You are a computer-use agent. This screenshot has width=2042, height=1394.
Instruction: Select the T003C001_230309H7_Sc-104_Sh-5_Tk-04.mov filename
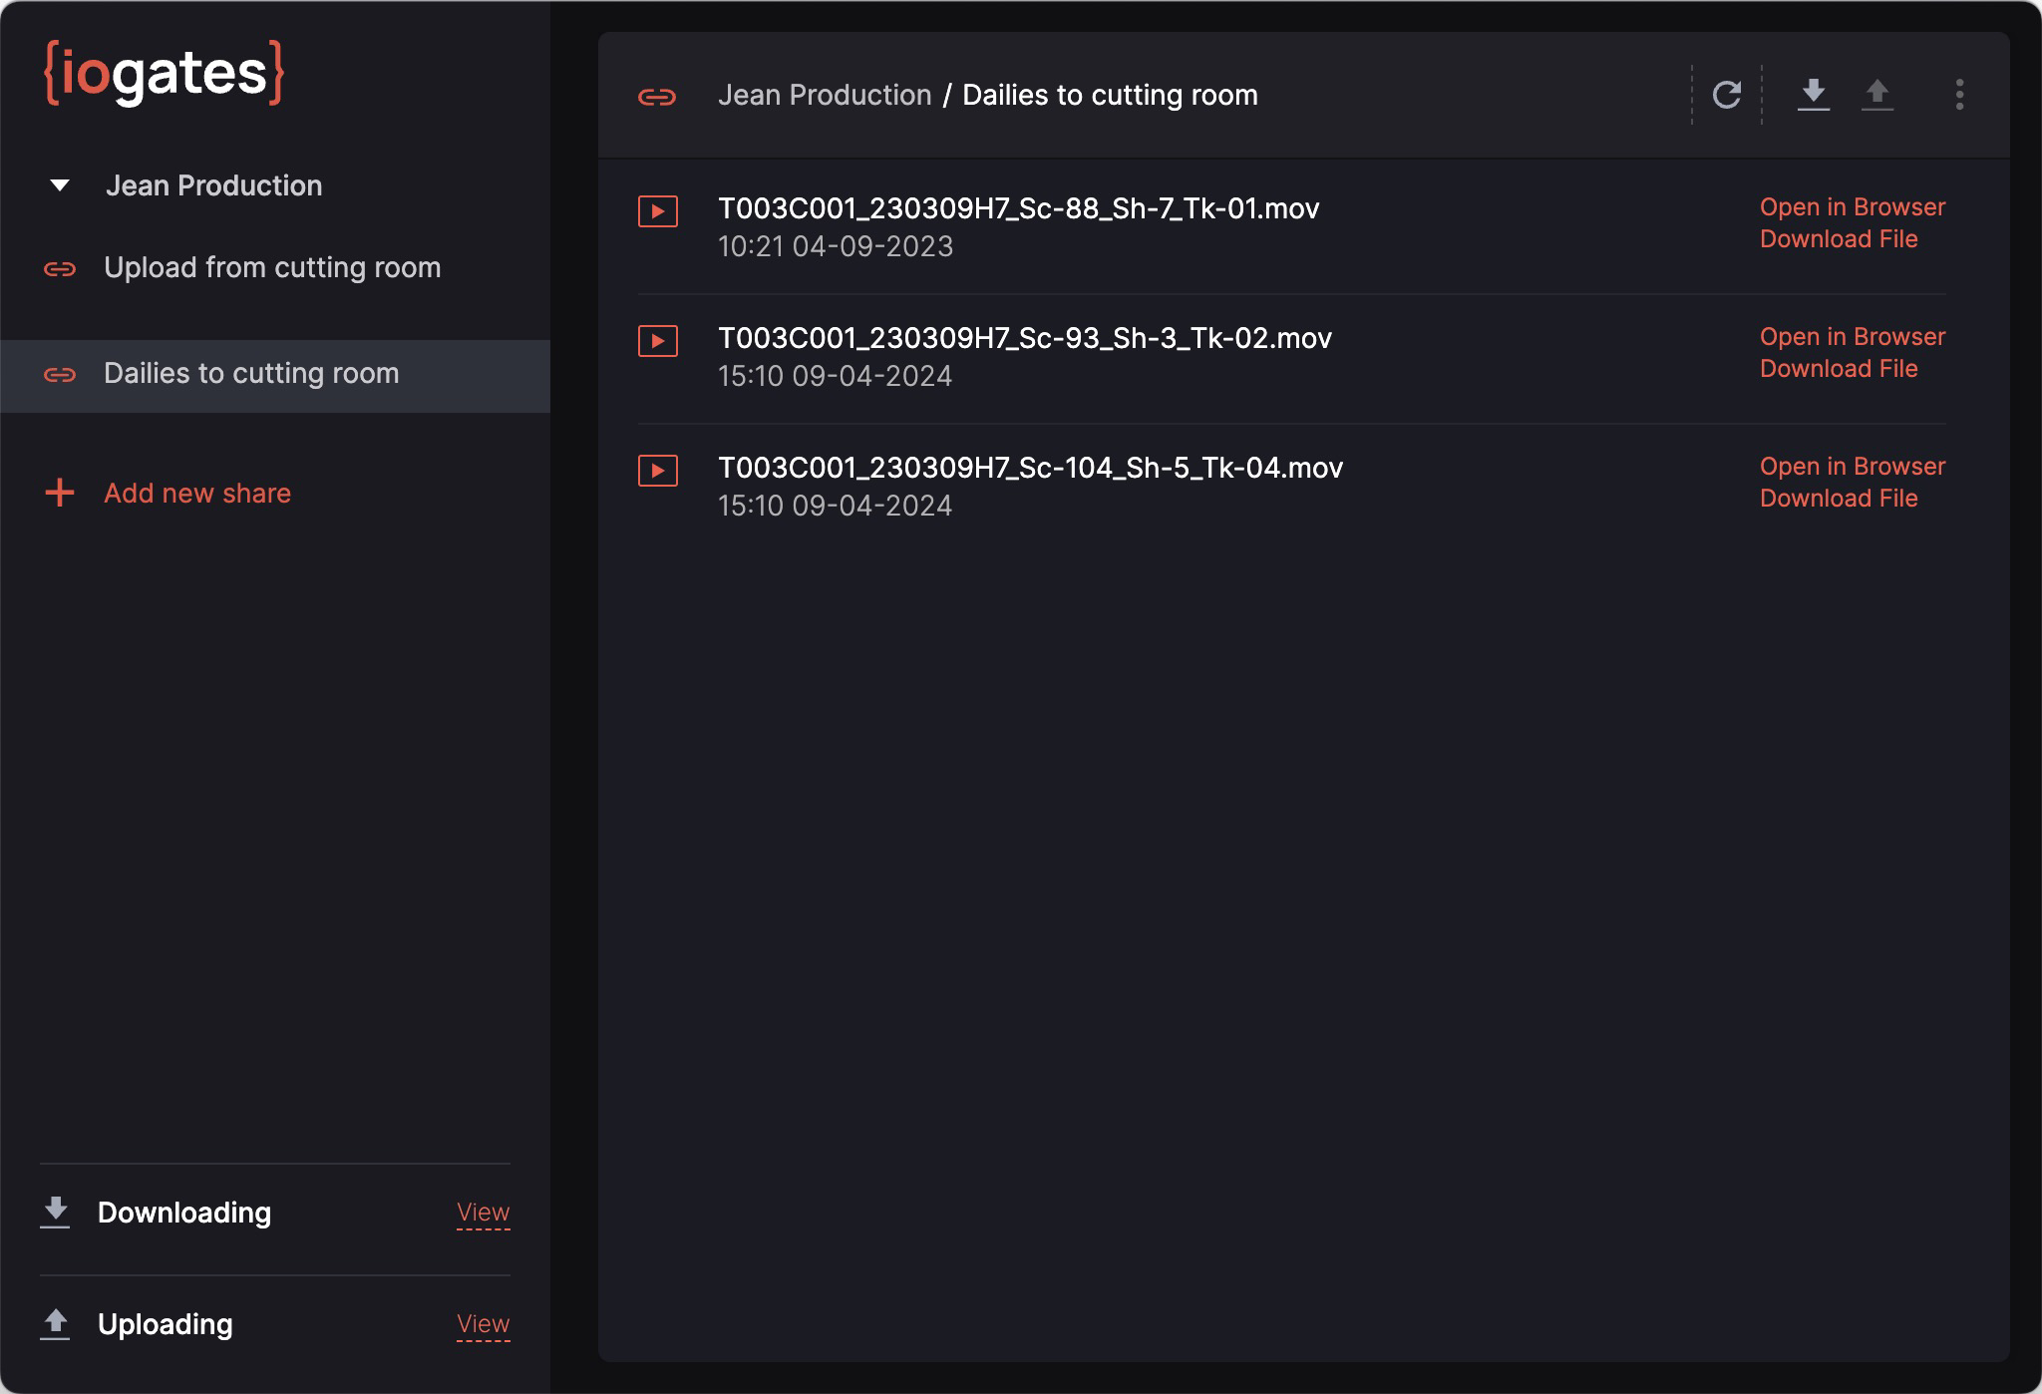(x=1030, y=468)
